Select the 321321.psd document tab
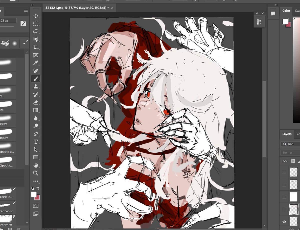This screenshot has height=230, width=300. (77, 8)
